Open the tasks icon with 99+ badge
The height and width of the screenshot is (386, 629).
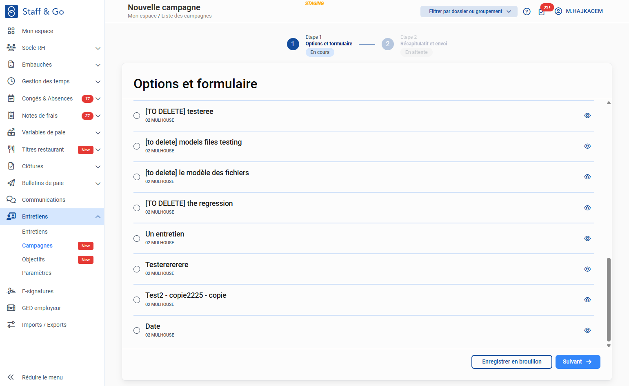[542, 12]
